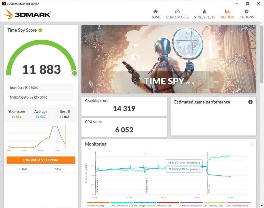The image size is (264, 208).
Task: Click the Time Spy banner image
Action: [169, 59]
